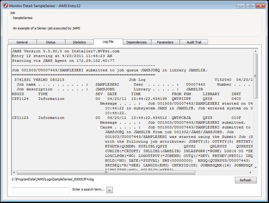The height and width of the screenshot is (203, 269).
Task: Click the 'HOLD(*NO)' attribute text
Action: [115, 160]
